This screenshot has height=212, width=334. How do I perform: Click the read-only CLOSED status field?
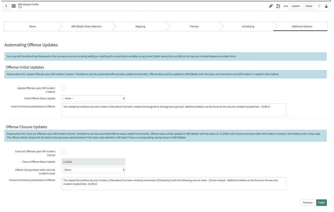click(93, 162)
